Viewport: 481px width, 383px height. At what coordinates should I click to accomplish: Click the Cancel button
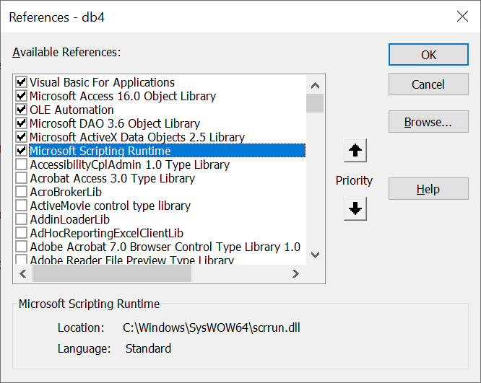point(428,84)
